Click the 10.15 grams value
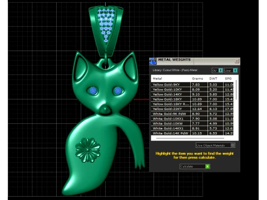267x200 pixels. pos(197,133)
